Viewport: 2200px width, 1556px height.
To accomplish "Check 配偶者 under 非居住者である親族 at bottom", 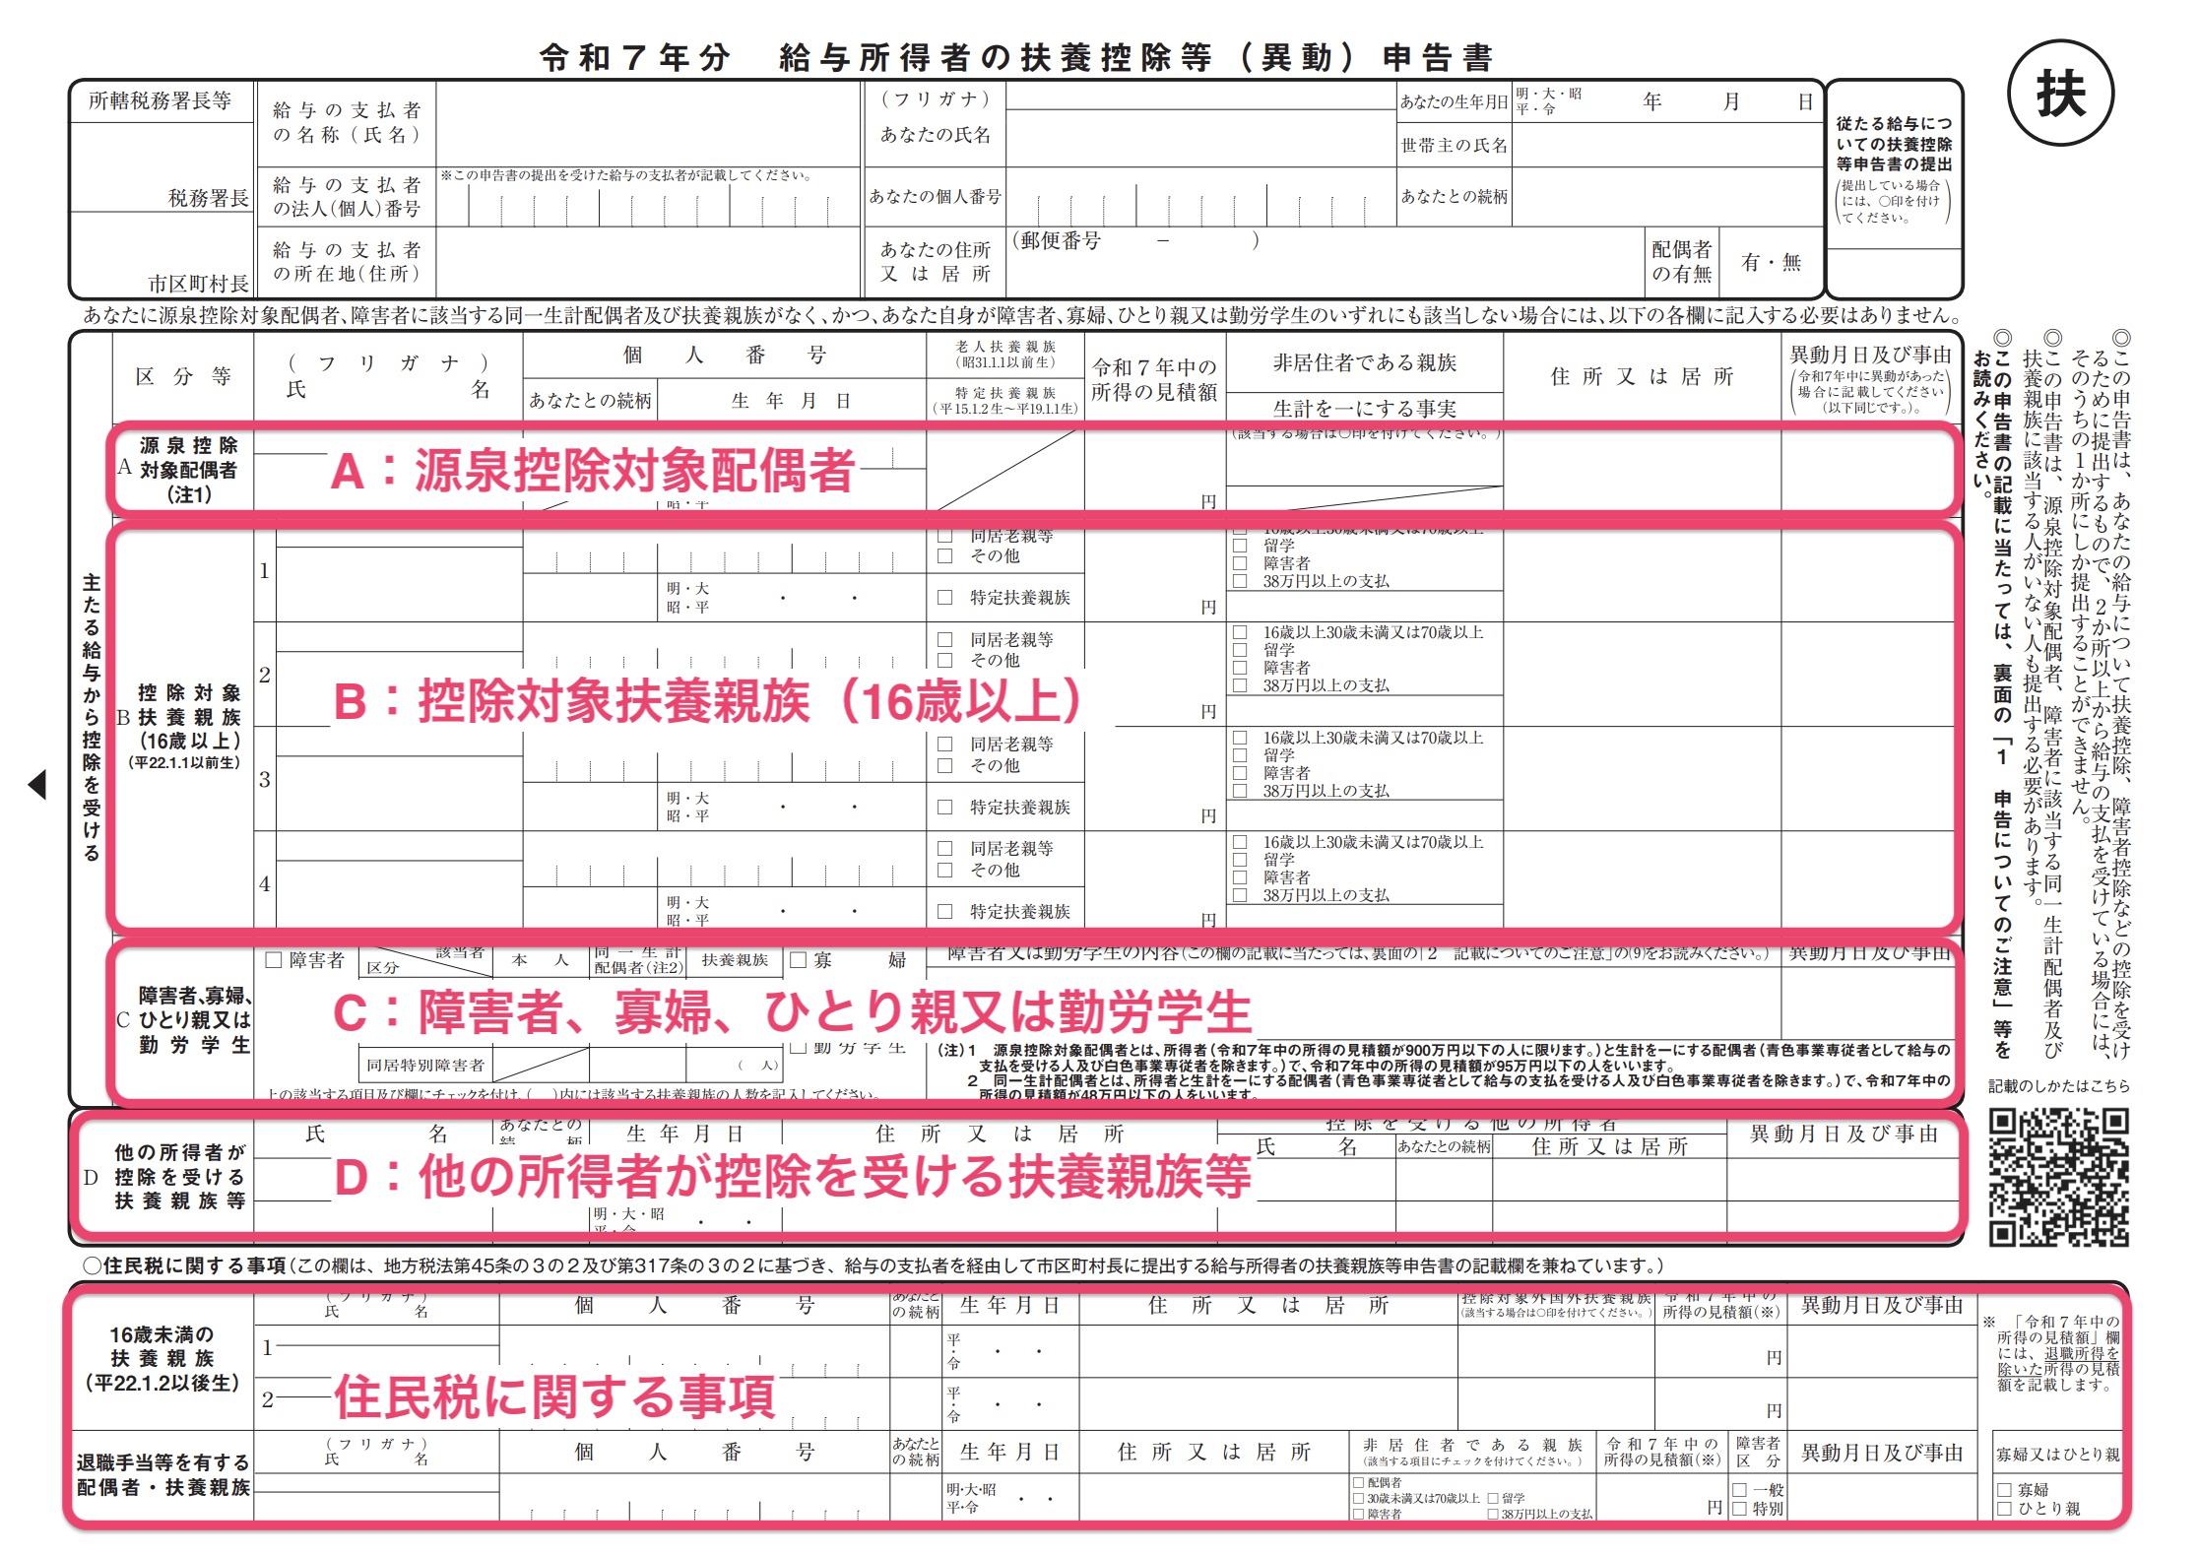I will 1359,1483.
